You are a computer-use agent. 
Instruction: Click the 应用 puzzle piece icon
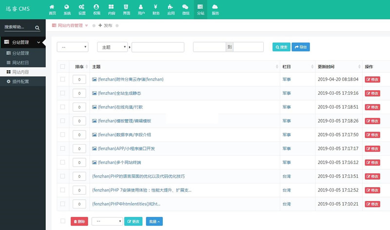point(170,9)
